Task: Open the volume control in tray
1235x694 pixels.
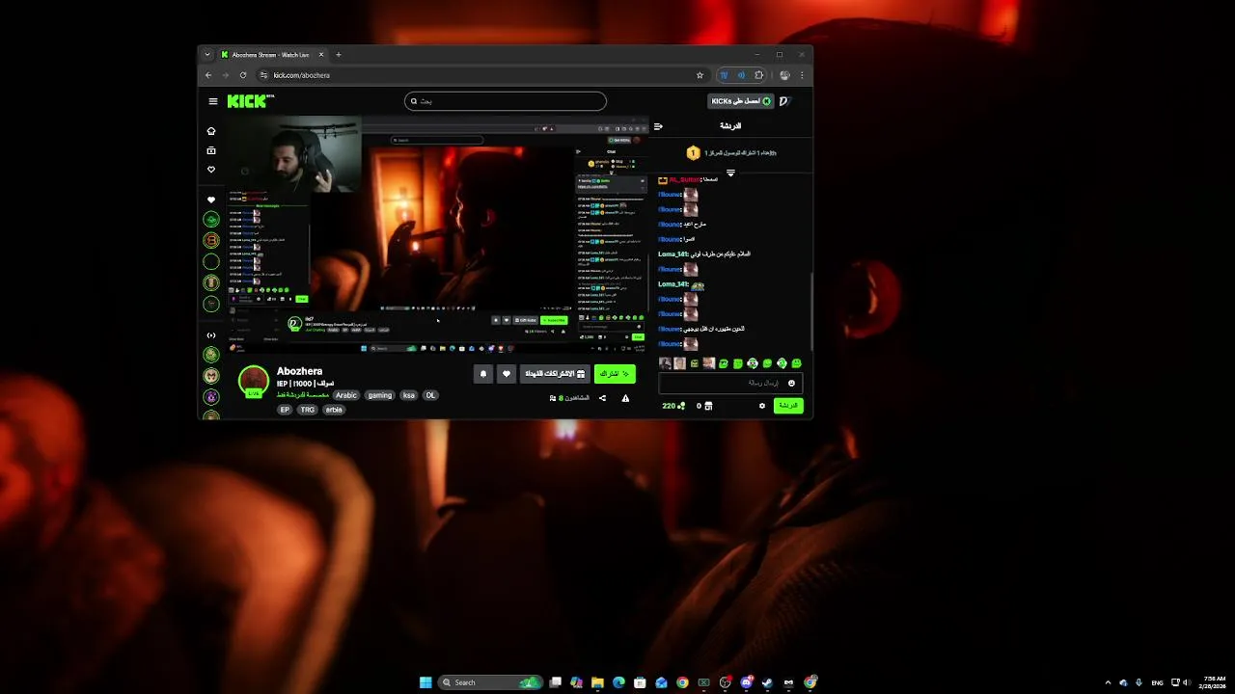Action: (x=1186, y=682)
